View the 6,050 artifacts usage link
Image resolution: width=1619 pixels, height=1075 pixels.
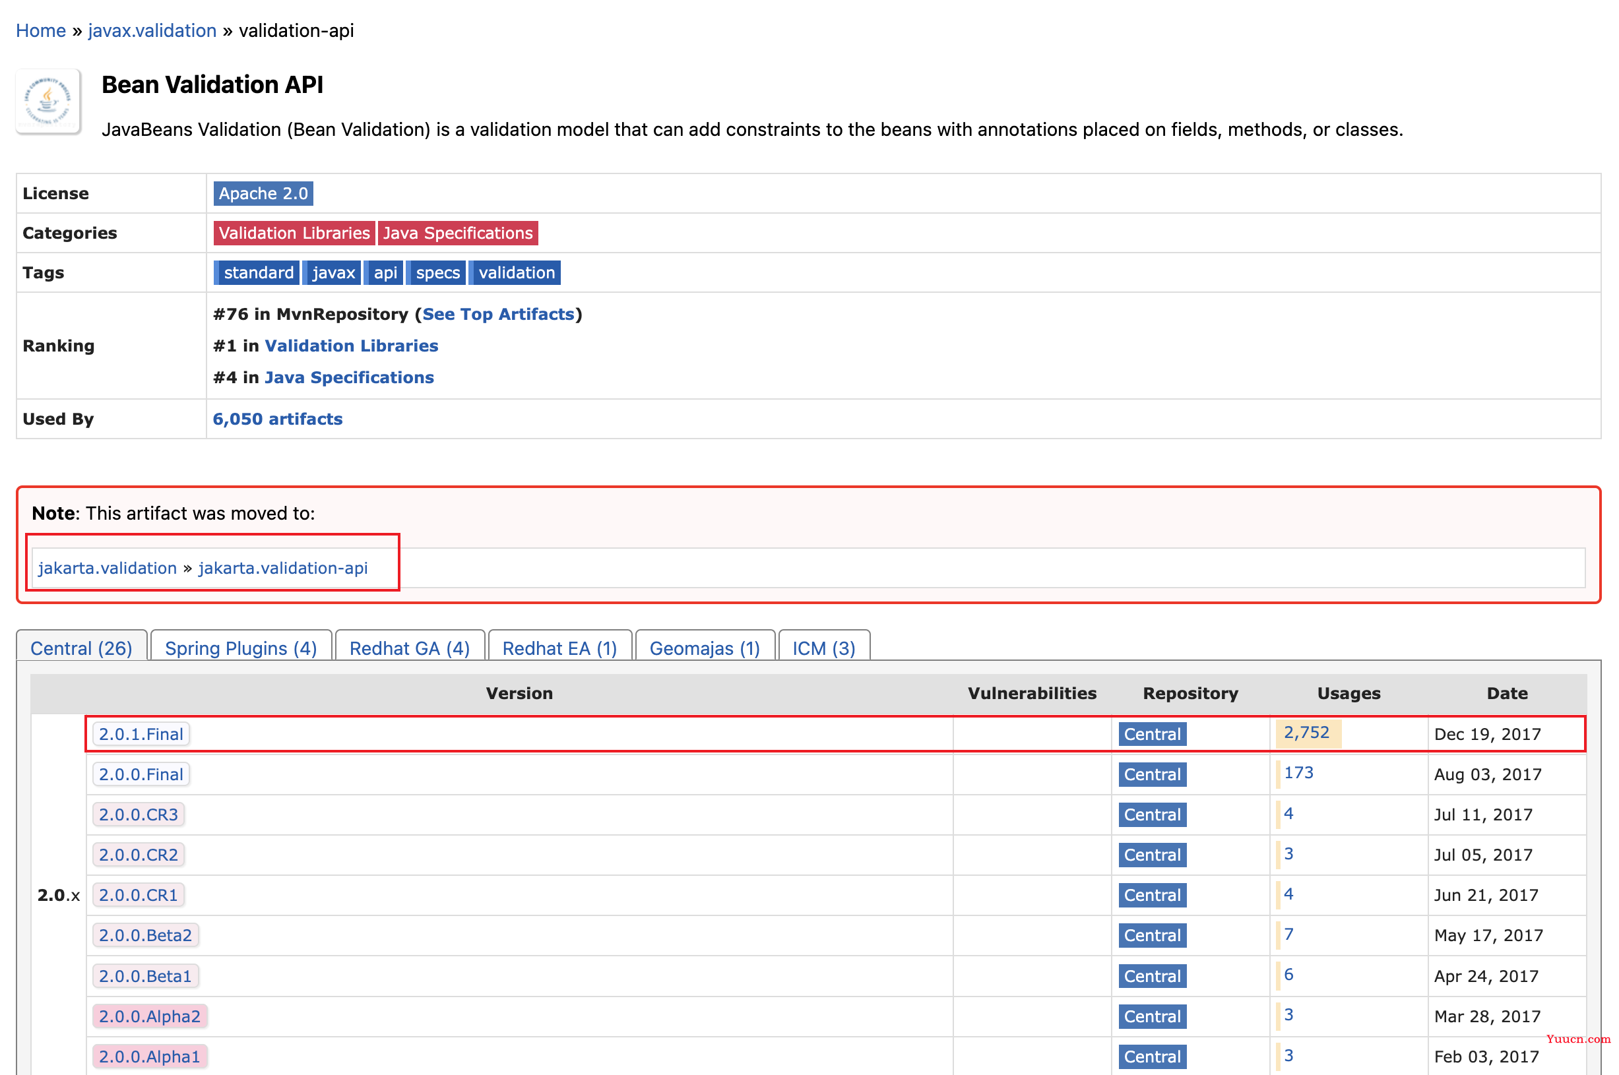(278, 419)
